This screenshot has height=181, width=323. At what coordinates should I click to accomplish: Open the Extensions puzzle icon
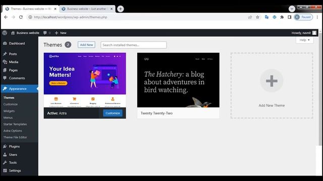tap(282, 17)
